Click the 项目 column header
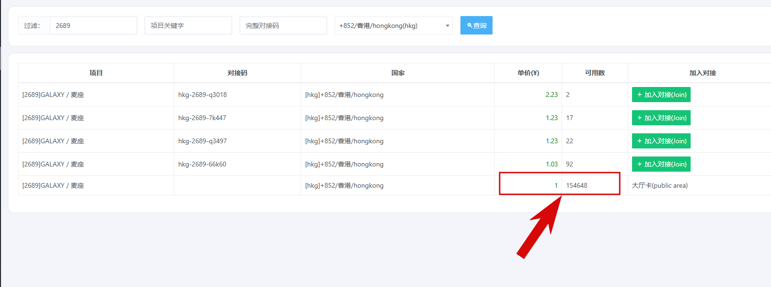The height and width of the screenshot is (287, 771). click(96, 73)
